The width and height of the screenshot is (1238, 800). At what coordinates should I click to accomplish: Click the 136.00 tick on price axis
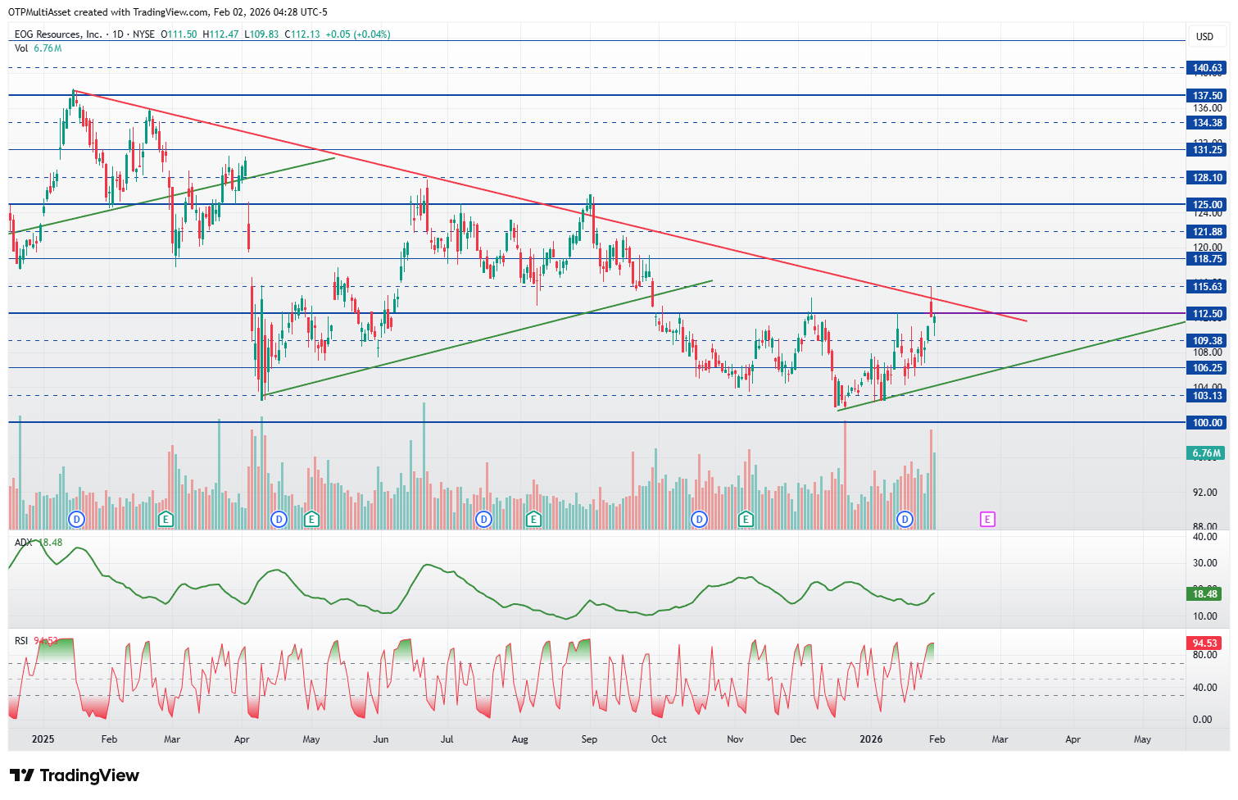(x=1208, y=107)
